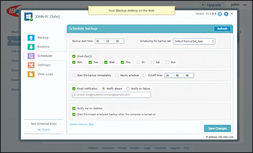253x153 pixels.
Task: Open the Features footer link
Action: [93, 148]
